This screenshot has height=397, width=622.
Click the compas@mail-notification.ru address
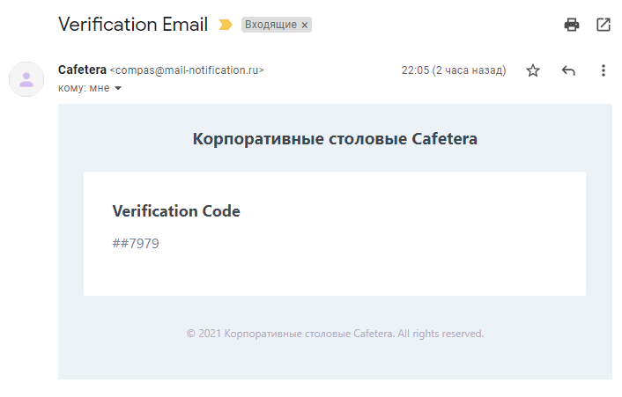pyautogui.click(x=186, y=70)
